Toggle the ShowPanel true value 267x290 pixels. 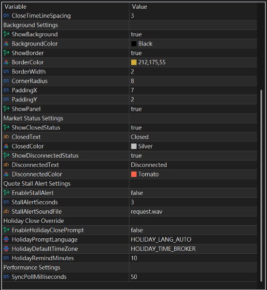tap(136, 109)
